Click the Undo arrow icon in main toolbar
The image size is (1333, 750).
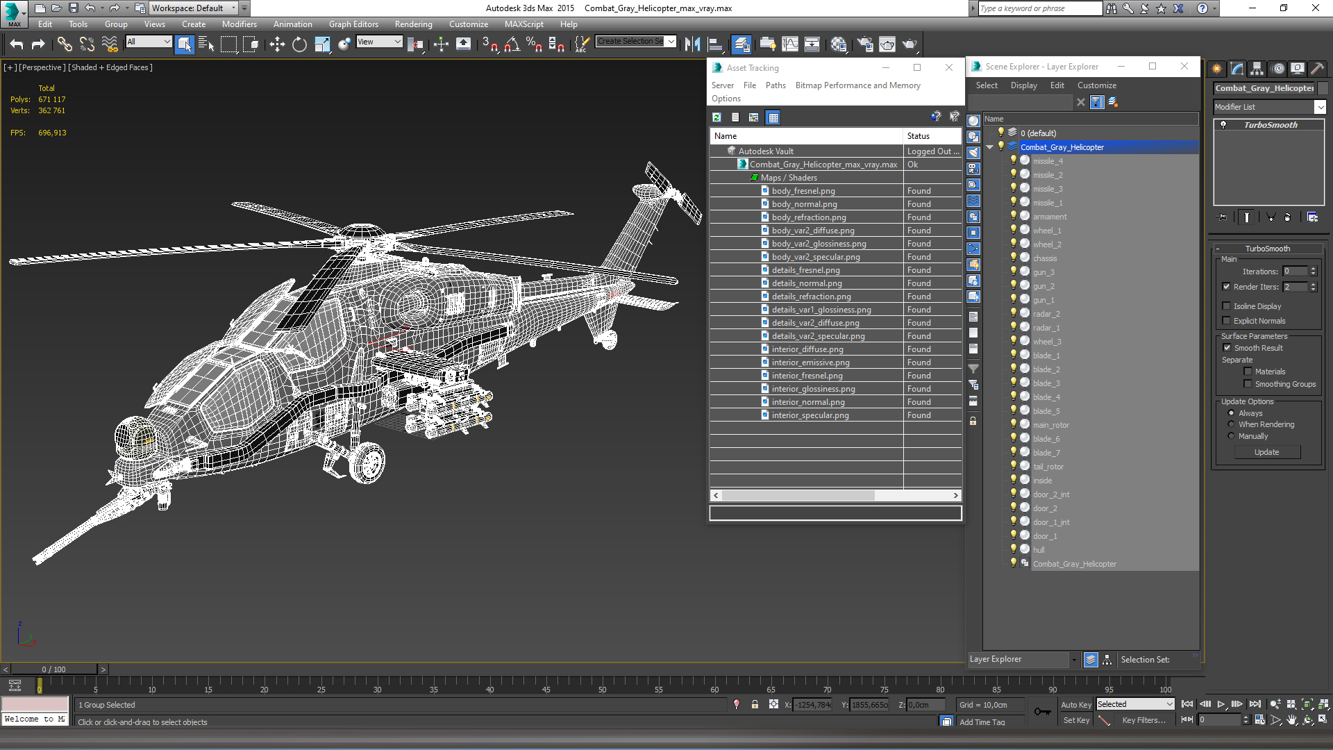pyautogui.click(x=17, y=44)
